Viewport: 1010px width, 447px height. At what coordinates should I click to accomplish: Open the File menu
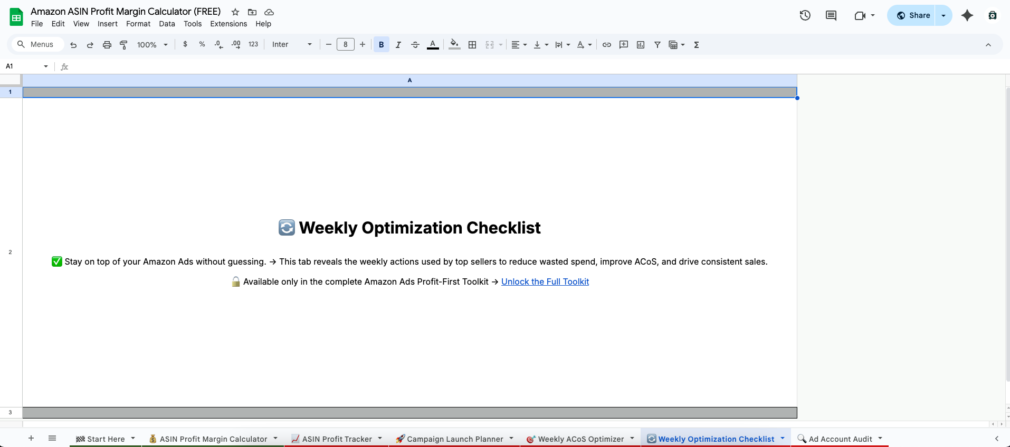click(x=37, y=24)
